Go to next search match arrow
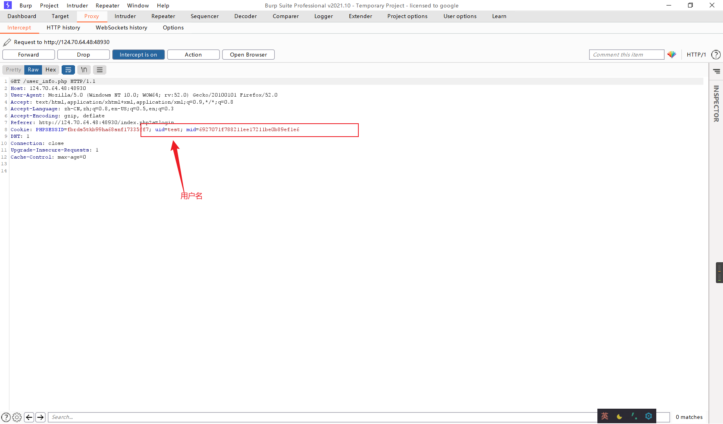Image resolution: width=723 pixels, height=424 pixels. coord(40,417)
